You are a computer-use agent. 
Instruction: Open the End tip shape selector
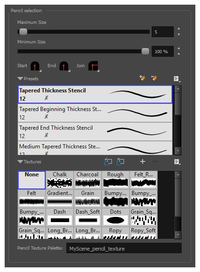click(64, 66)
